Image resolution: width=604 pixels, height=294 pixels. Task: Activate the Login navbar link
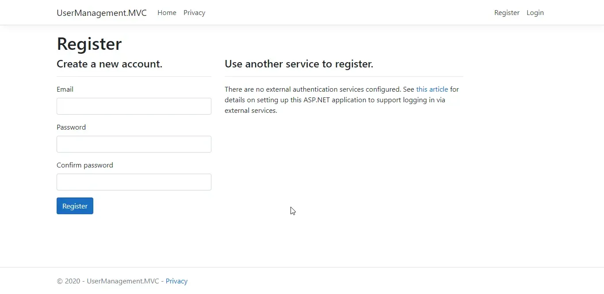tap(535, 13)
